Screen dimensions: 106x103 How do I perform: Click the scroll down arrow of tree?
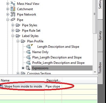(95, 72)
